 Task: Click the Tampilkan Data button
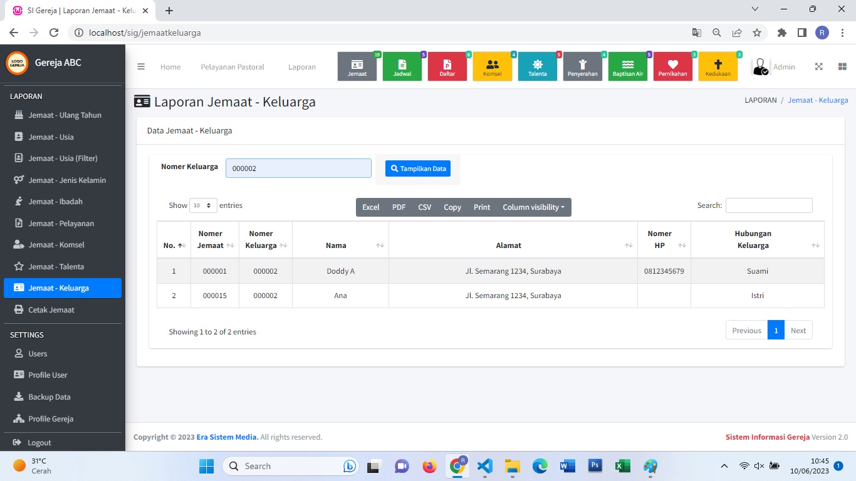[x=418, y=168]
